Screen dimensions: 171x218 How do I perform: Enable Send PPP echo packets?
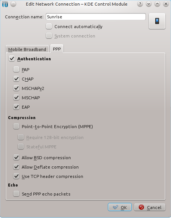pos(16,194)
